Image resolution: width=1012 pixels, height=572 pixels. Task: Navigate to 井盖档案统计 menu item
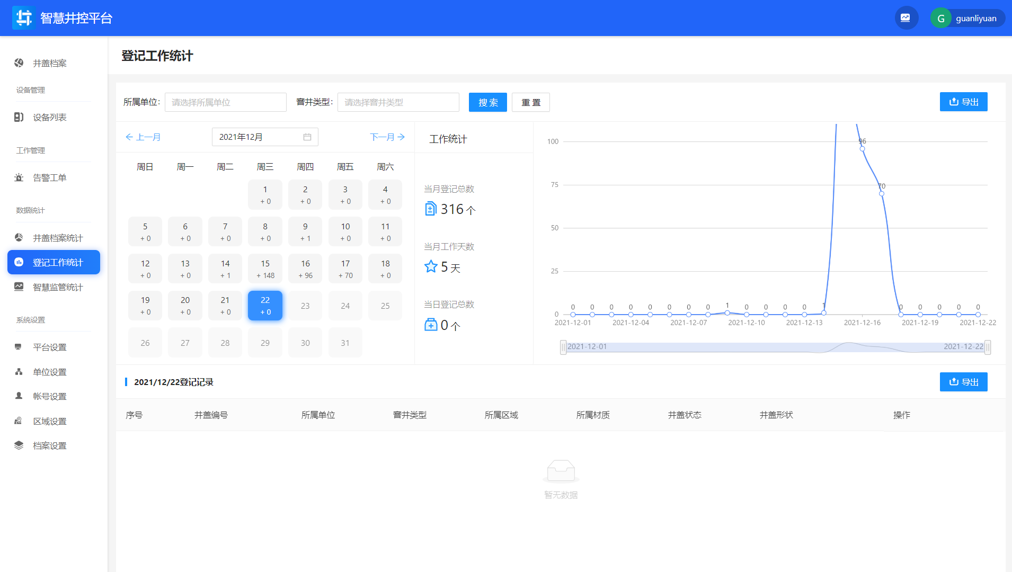point(57,238)
